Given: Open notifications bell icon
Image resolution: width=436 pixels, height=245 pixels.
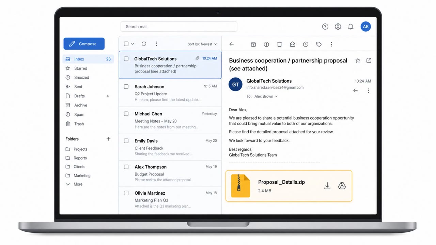Looking at the screenshot, I should click(351, 27).
